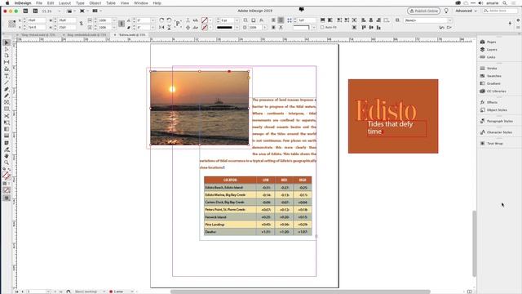Image resolution: width=522 pixels, height=294 pixels.
Task: Open the Table menu
Action: (x=111, y=3)
